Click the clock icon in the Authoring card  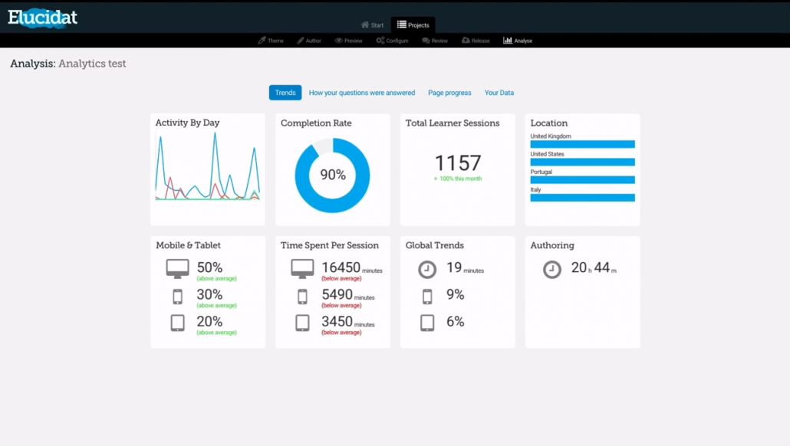(551, 269)
